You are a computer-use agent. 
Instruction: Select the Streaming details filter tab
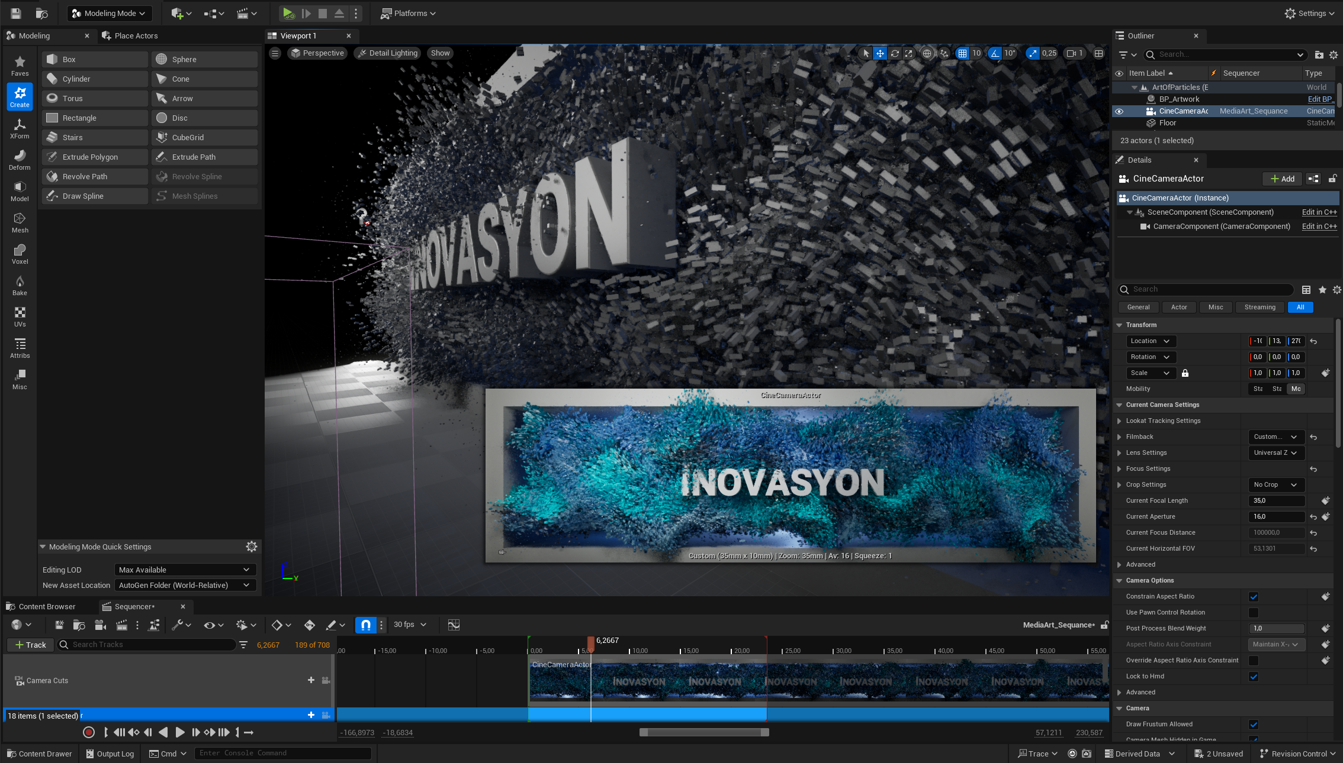point(1260,308)
